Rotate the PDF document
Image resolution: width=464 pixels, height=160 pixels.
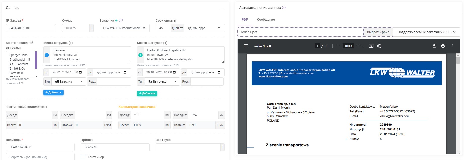click(379, 46)
